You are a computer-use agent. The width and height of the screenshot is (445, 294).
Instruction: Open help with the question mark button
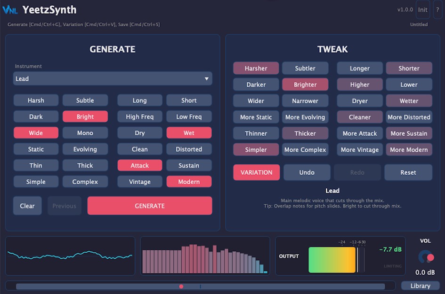437,9
